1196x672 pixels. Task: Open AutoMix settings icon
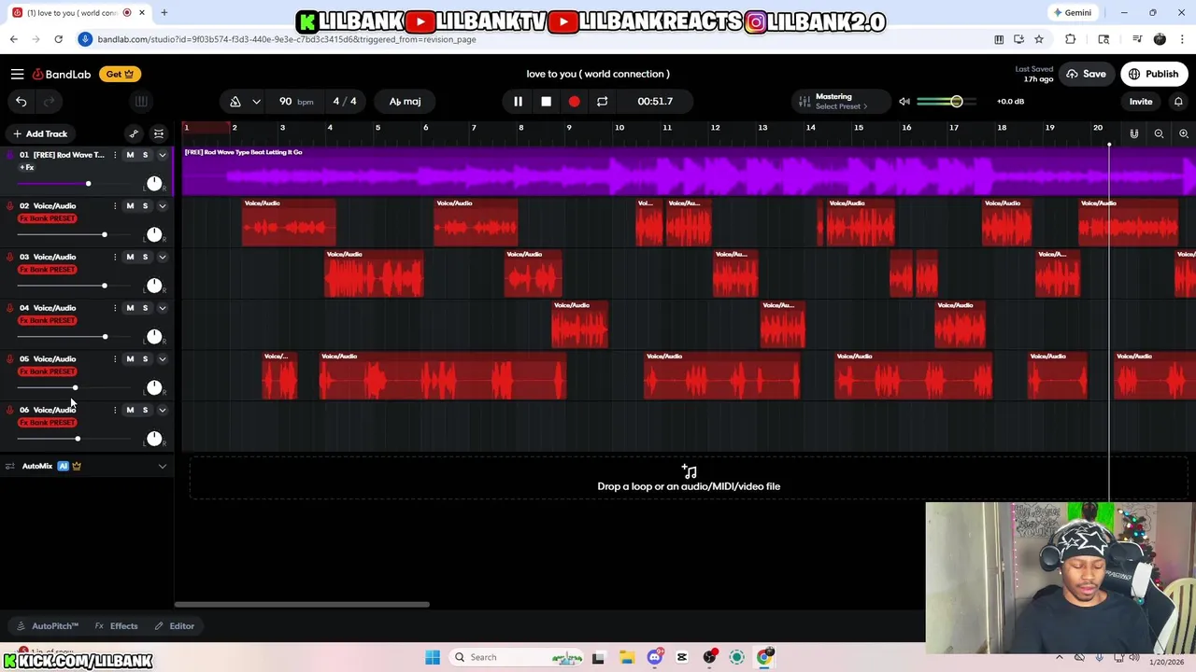point(10,466)
